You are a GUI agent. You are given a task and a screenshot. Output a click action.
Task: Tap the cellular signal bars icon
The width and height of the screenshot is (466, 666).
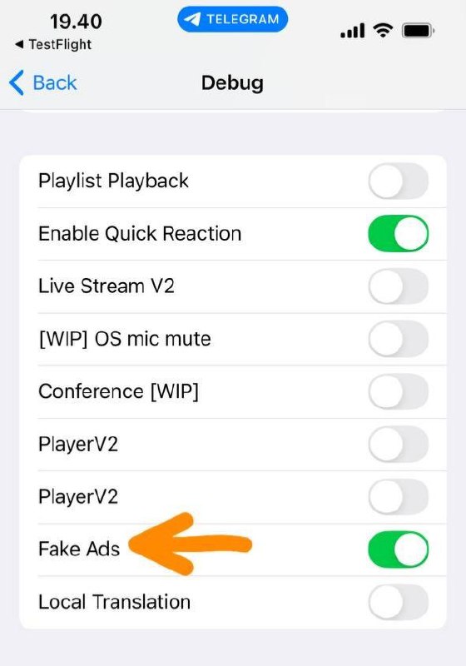[352, 31]
